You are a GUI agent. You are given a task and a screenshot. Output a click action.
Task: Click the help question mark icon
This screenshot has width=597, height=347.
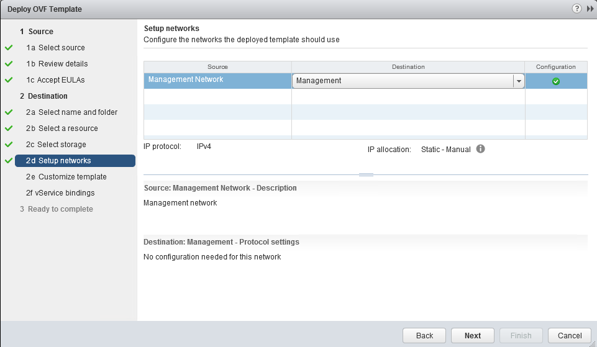577,9
